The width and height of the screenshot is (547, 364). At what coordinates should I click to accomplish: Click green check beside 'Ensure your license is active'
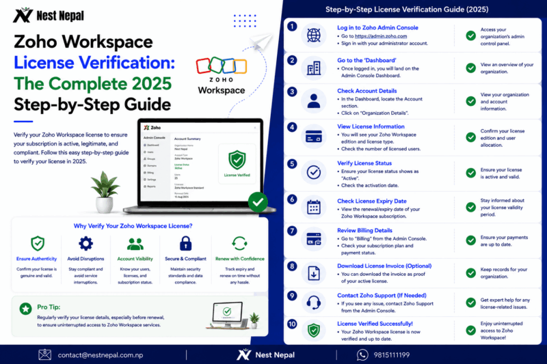click(x=471, y=173)
